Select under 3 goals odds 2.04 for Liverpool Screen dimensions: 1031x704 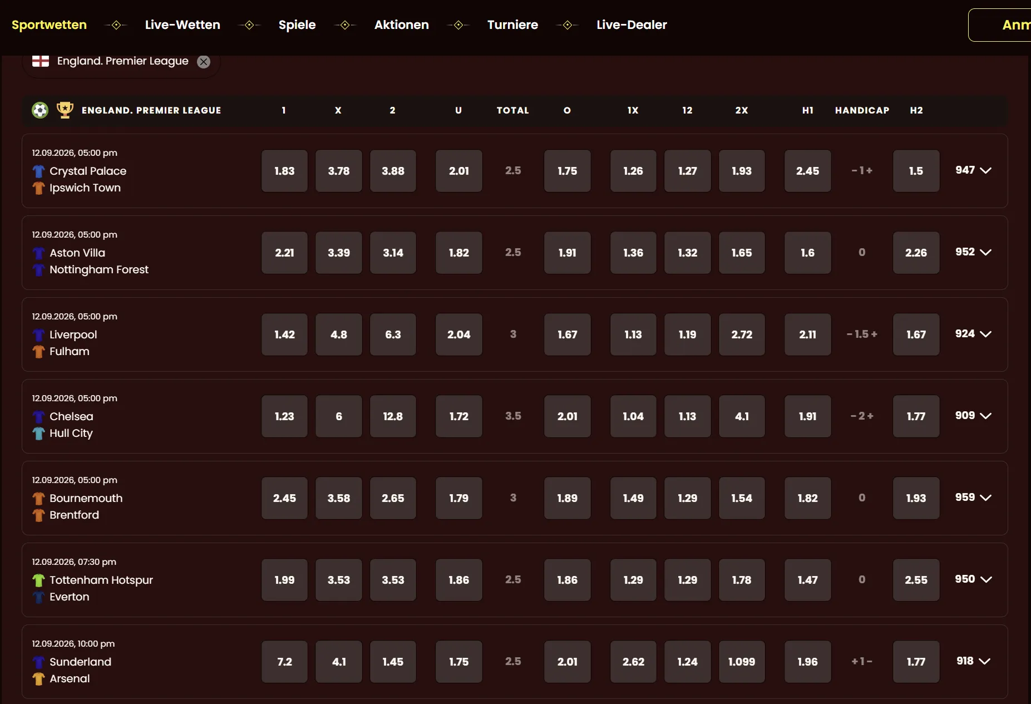point(459,334)
